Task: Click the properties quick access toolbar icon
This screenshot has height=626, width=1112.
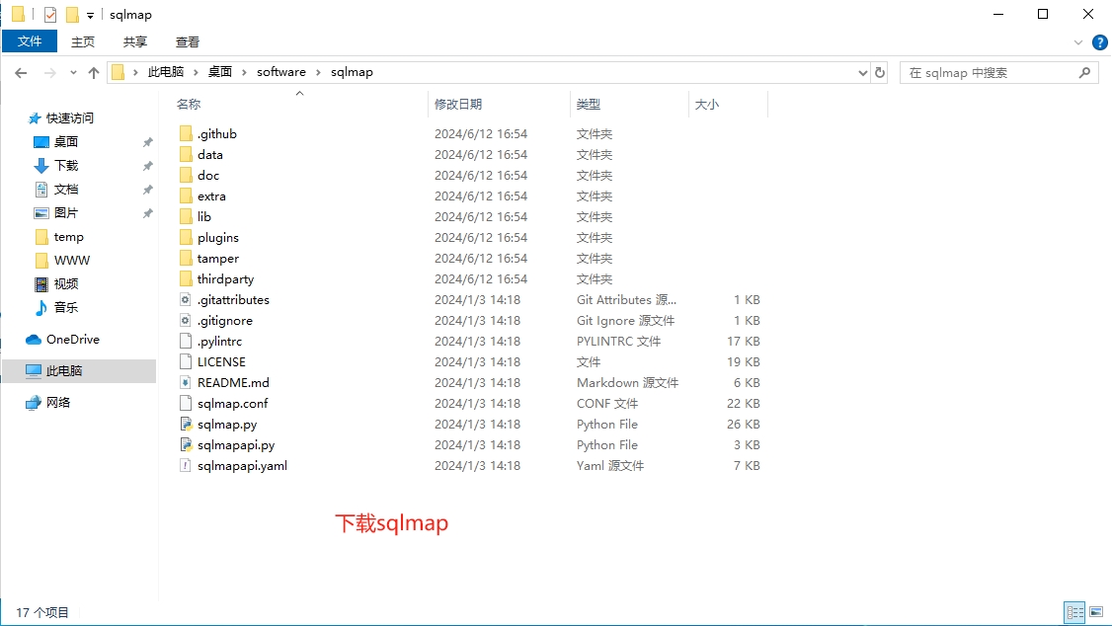Action: 50,14
